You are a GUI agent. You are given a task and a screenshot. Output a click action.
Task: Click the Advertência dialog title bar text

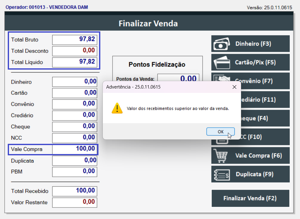[x=133, y=87]
